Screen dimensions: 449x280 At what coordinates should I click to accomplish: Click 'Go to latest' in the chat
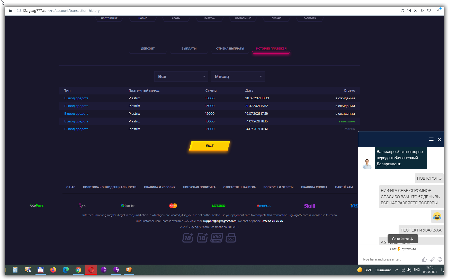(403, 239)
